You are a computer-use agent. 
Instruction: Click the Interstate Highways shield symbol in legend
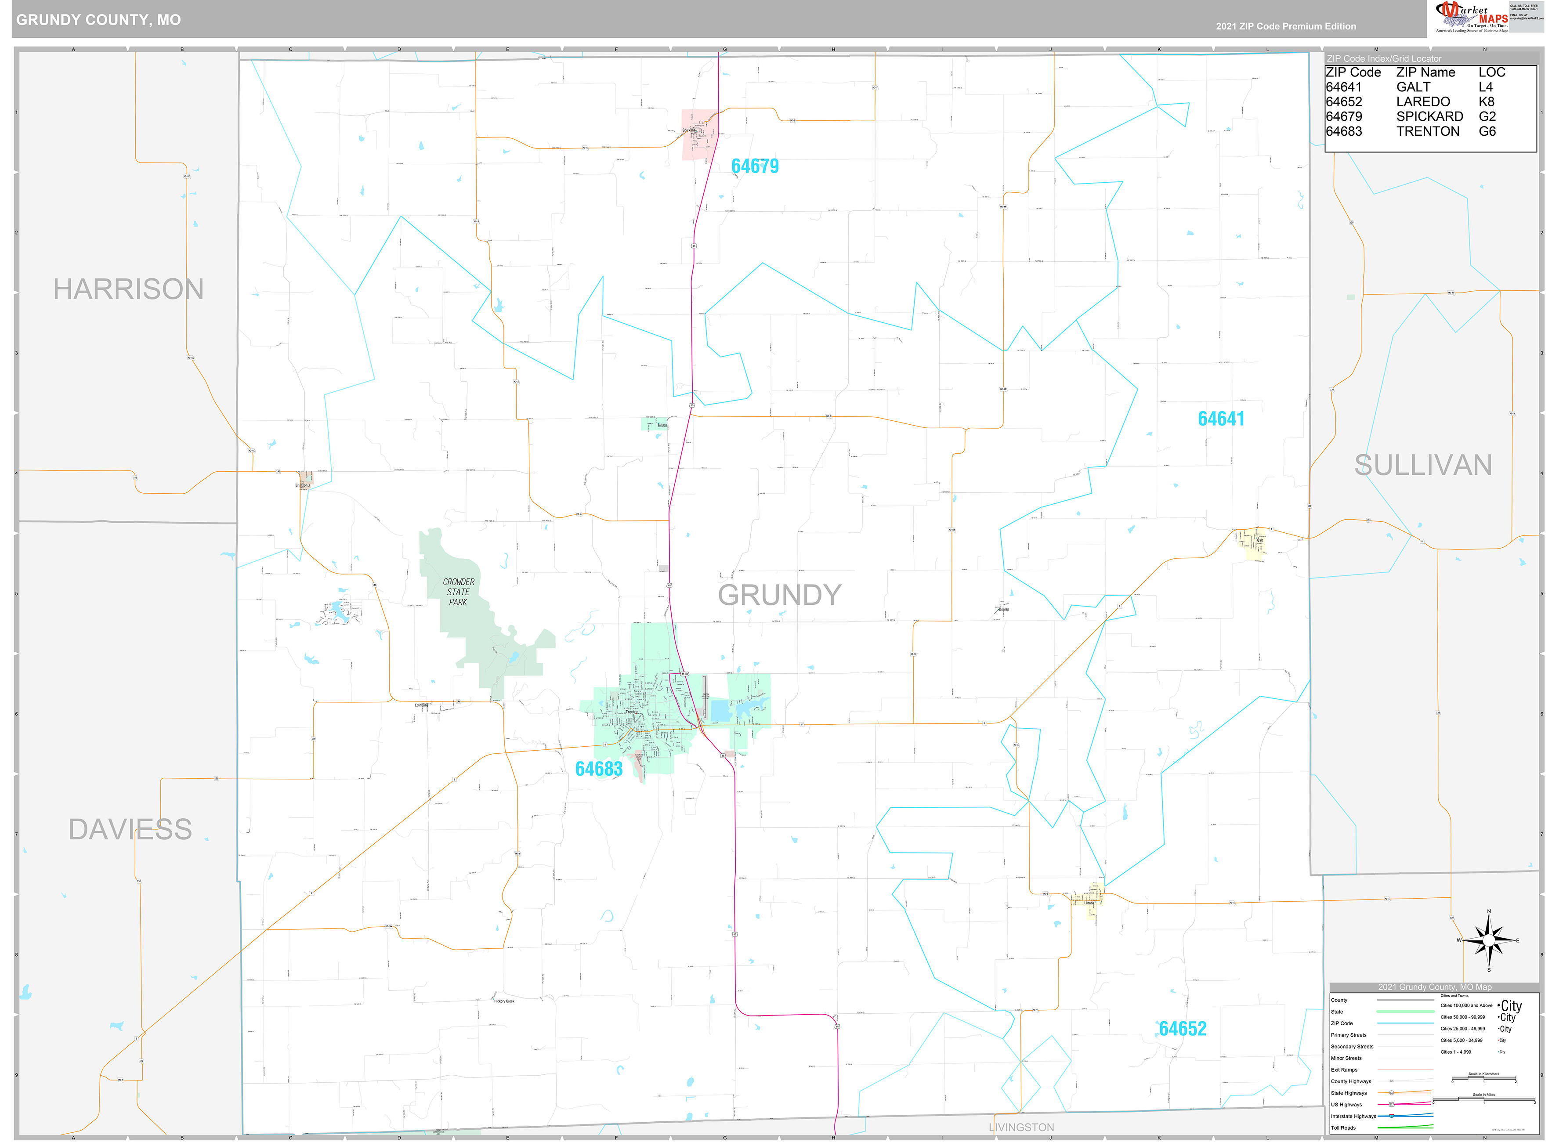1392,1116
